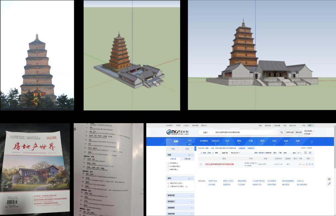This screenshot has height=216, width=336.
Task: Switch results to grid view icon
Action: [x=305, y=153]
